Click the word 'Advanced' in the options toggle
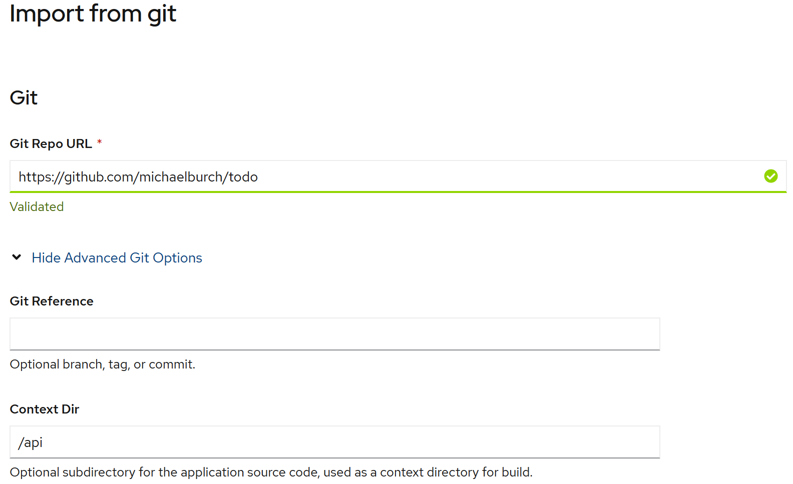The image size is (793, 484). click(95, 258)
